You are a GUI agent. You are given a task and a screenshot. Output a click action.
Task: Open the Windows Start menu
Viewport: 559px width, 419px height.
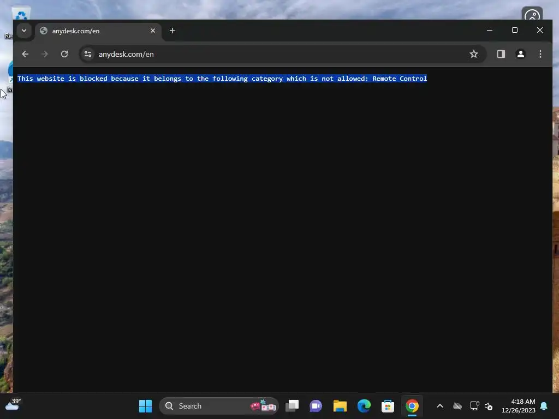tap(145, 406)
